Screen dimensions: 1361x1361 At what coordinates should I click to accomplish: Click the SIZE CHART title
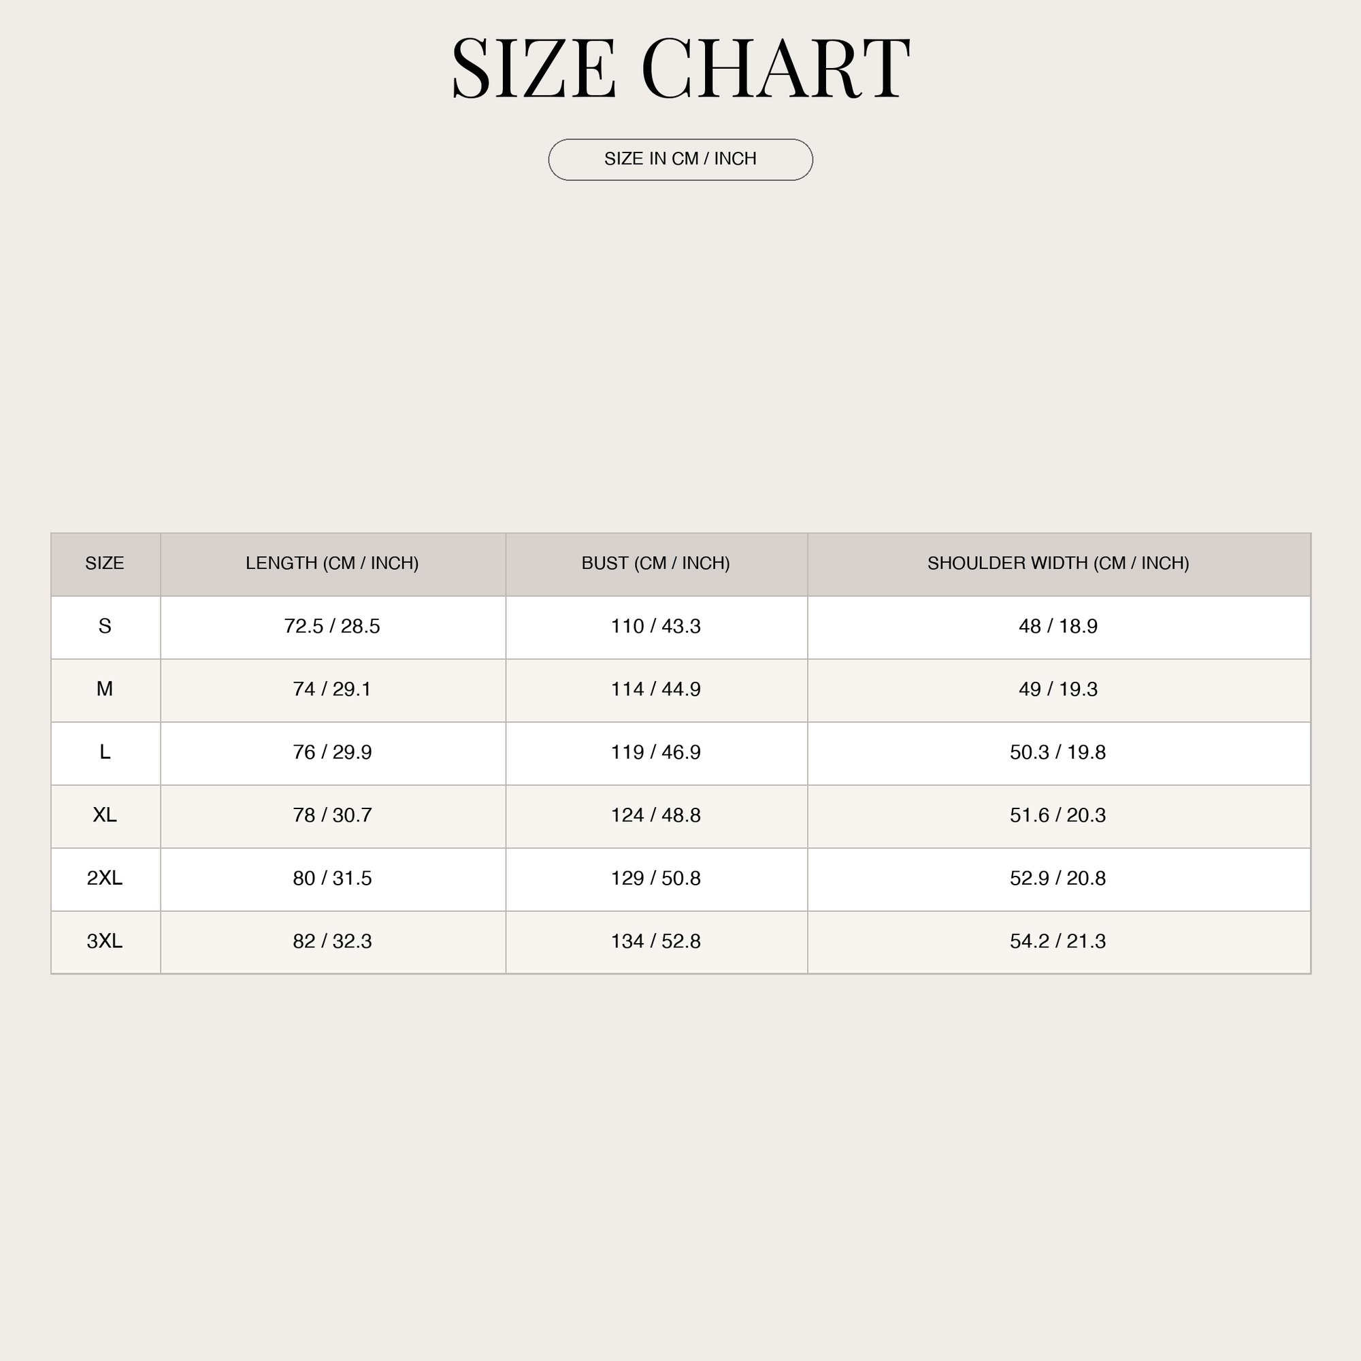tap(680, 68)
